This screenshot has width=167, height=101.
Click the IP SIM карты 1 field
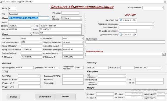pyautogui.click(x=31, y=57)
